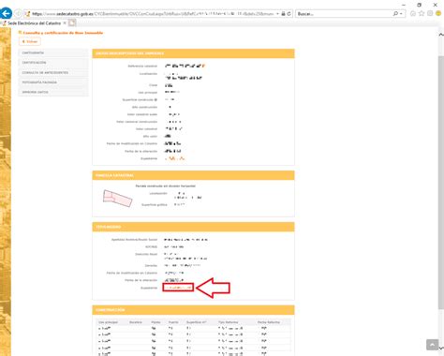The height and width of the screenshot is (356, 444).
Task: Open the Internet Explorer home icon
Action: 413,13
